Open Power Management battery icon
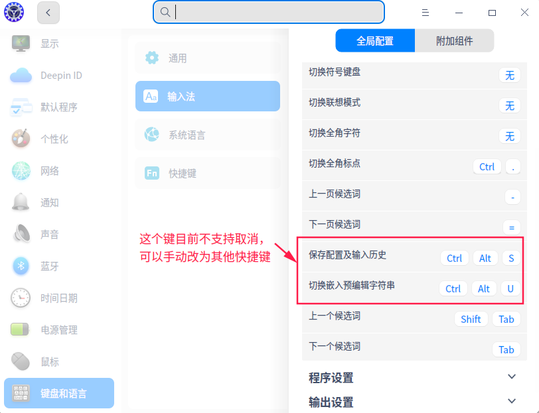 (x=20, y=329)
